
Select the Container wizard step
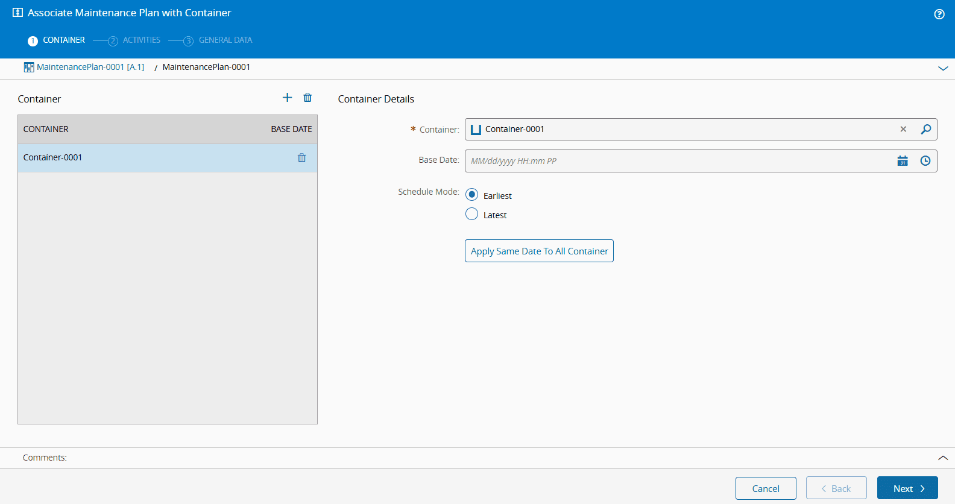click(x=63, y=40)
